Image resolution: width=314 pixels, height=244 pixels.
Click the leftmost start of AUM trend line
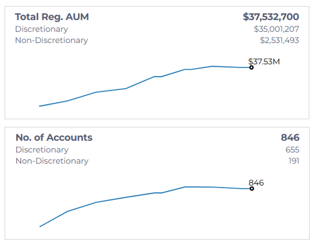coord(40,106)
